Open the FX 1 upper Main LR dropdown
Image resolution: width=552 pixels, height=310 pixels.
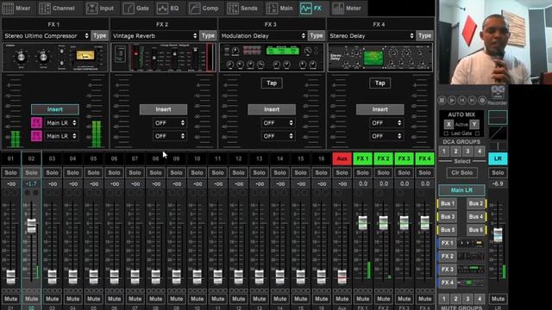point(61,123)
